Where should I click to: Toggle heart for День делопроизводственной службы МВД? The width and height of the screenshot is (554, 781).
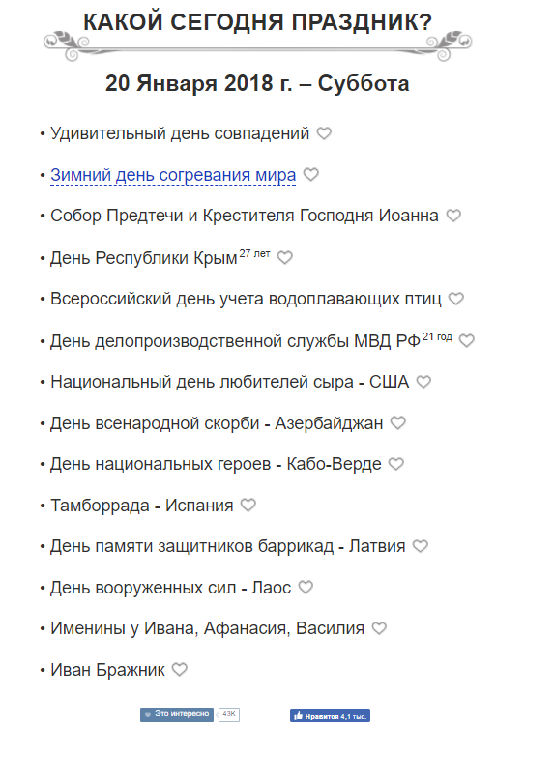click(467, 341)
